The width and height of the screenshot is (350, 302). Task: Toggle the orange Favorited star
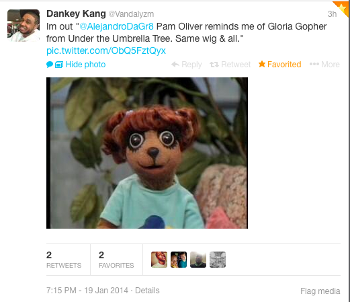(262, 64)
